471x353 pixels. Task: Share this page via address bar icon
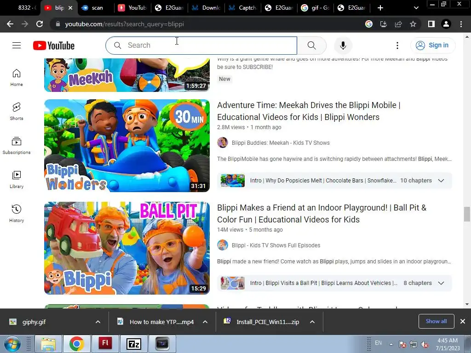398,24
